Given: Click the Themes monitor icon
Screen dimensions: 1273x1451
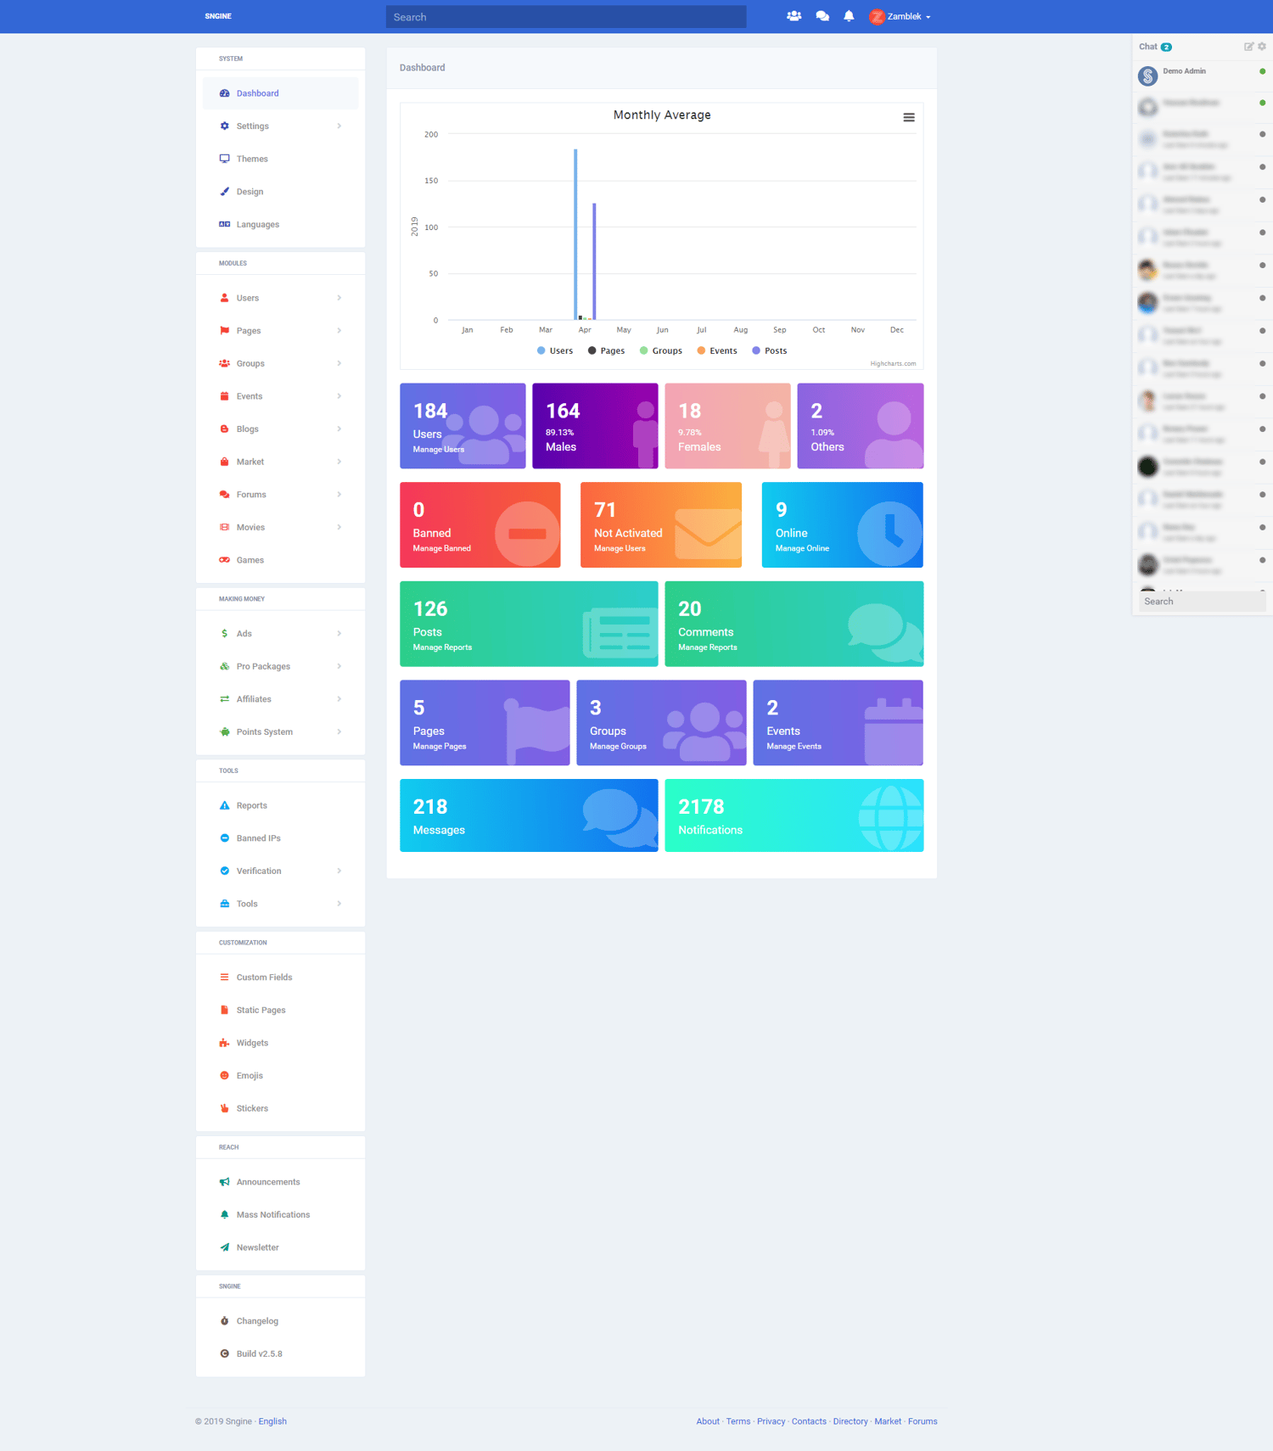Looking at the screenshot, I should (224, 159).
